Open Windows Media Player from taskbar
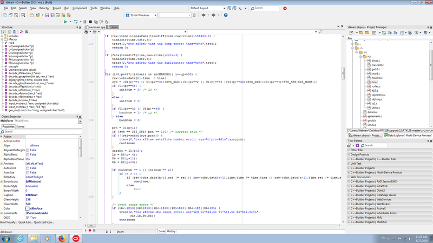This screenshot has width=433, height=243. (47, 238)
